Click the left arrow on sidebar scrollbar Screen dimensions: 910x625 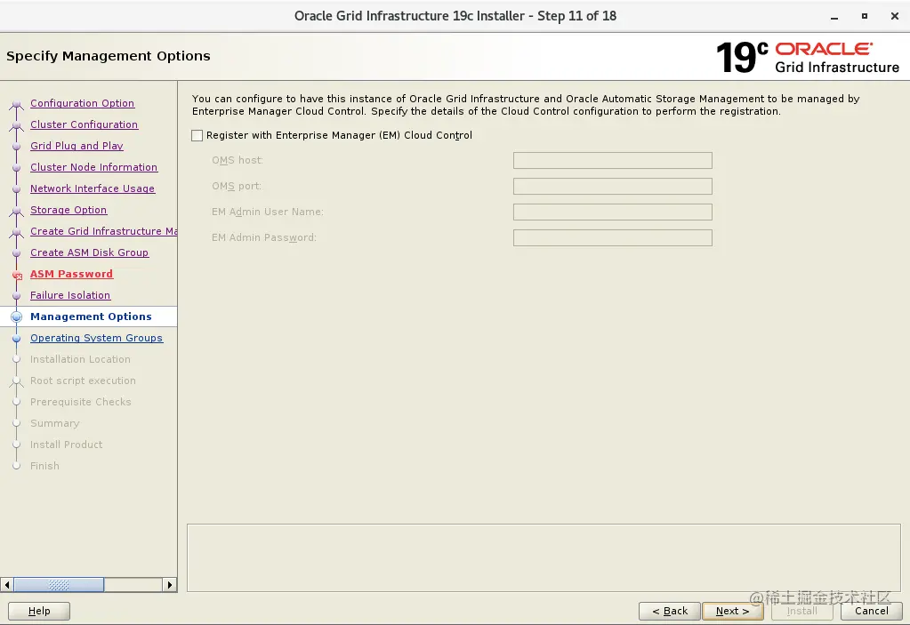(7, 584)
